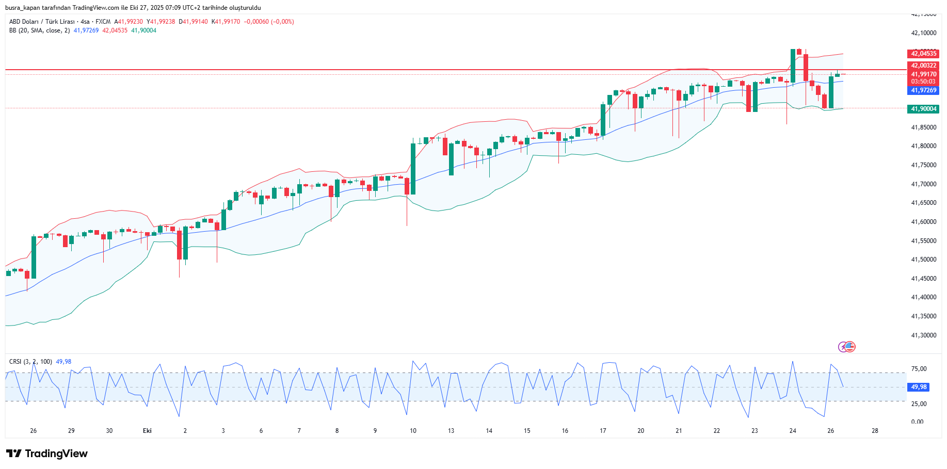
Task: Click the 41,50000 price axis label
Action: coord(923,260)
